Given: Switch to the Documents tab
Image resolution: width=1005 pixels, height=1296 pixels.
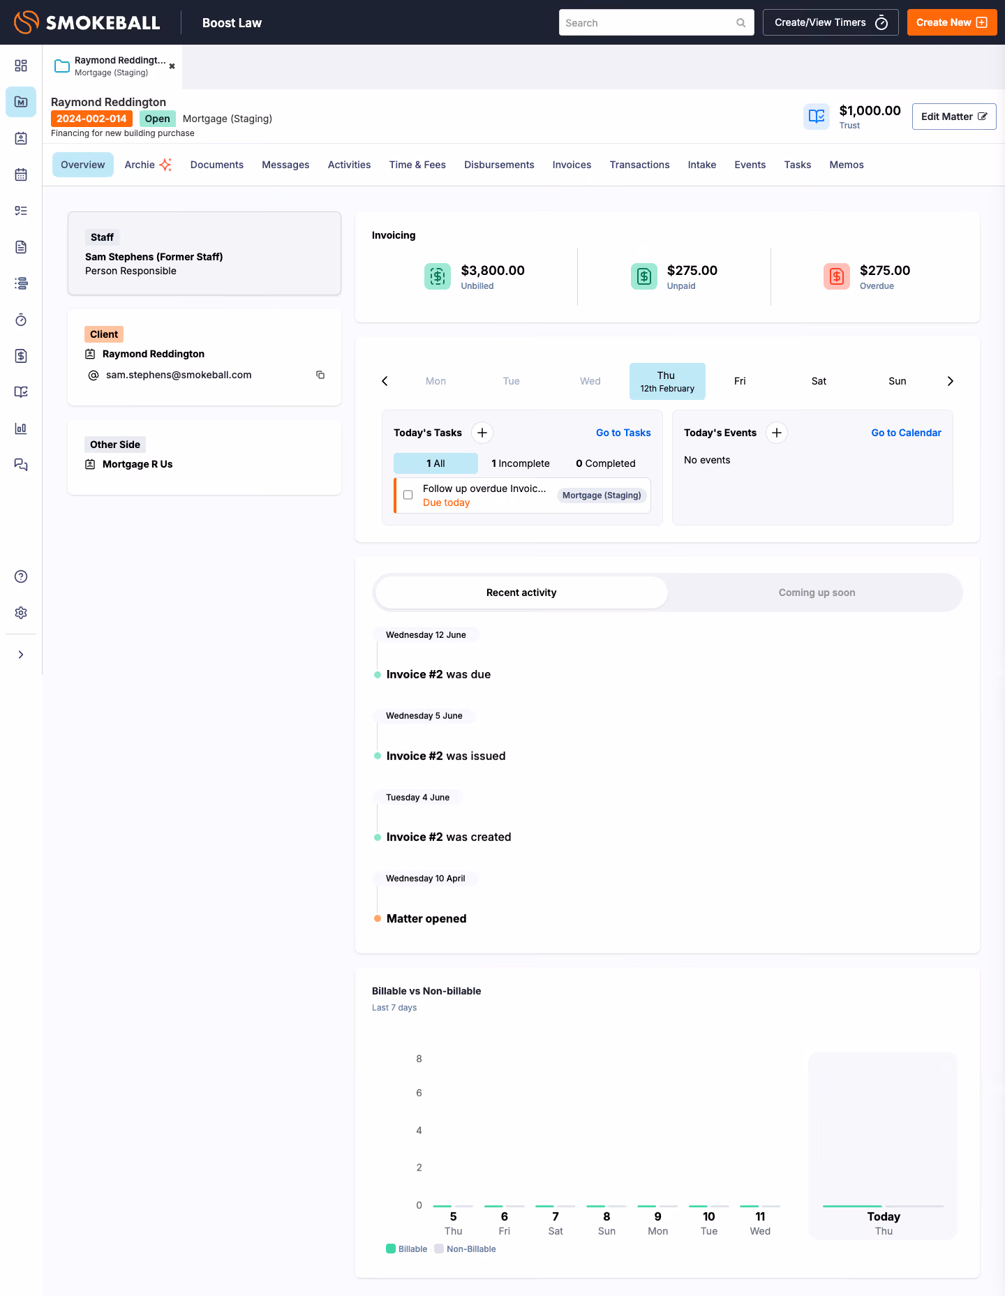Looking at the screenshot, I should pos(217,165).
